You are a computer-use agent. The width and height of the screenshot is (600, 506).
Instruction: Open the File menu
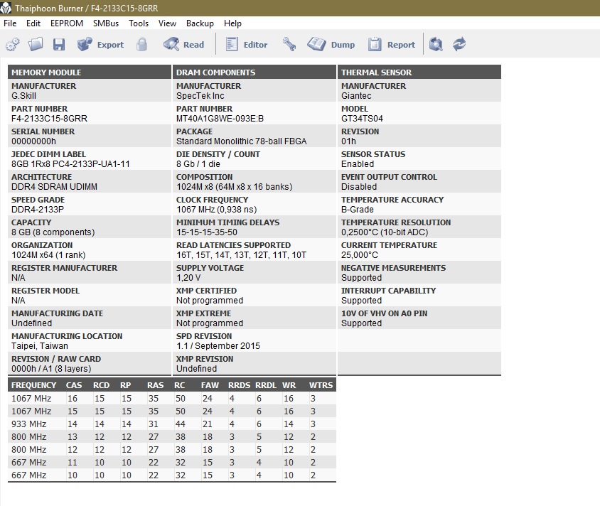[x=10, y=23]
